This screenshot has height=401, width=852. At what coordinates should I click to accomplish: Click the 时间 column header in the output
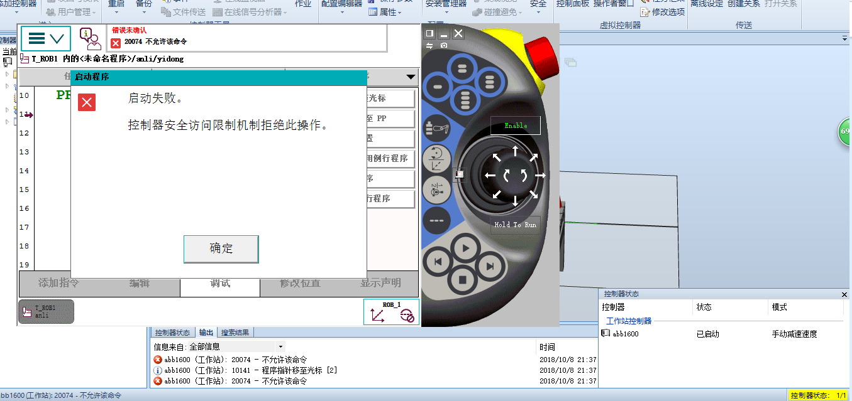(547, 346)
